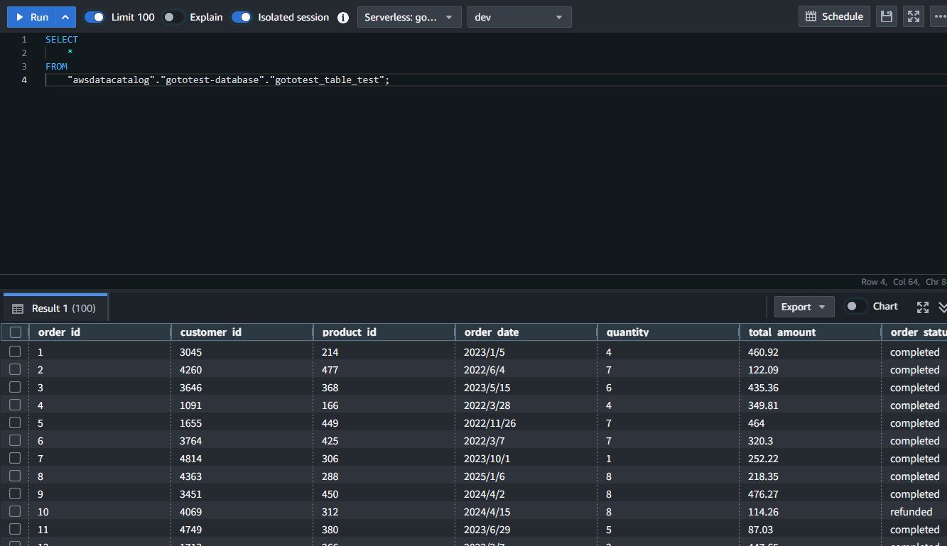Click the save query floppy disk icon
This screenshot has height=546, width=947.
[x=886, y=16]
